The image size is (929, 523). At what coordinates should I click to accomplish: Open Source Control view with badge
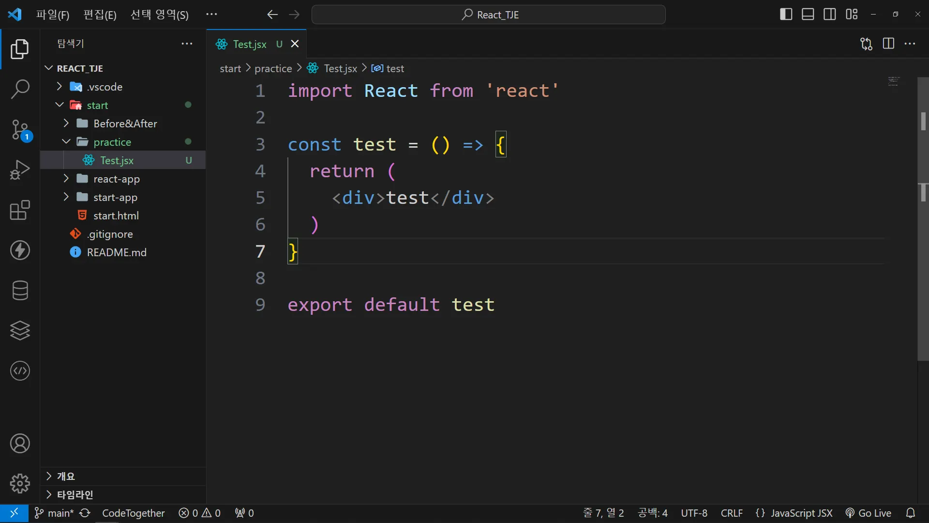point(20,130)
